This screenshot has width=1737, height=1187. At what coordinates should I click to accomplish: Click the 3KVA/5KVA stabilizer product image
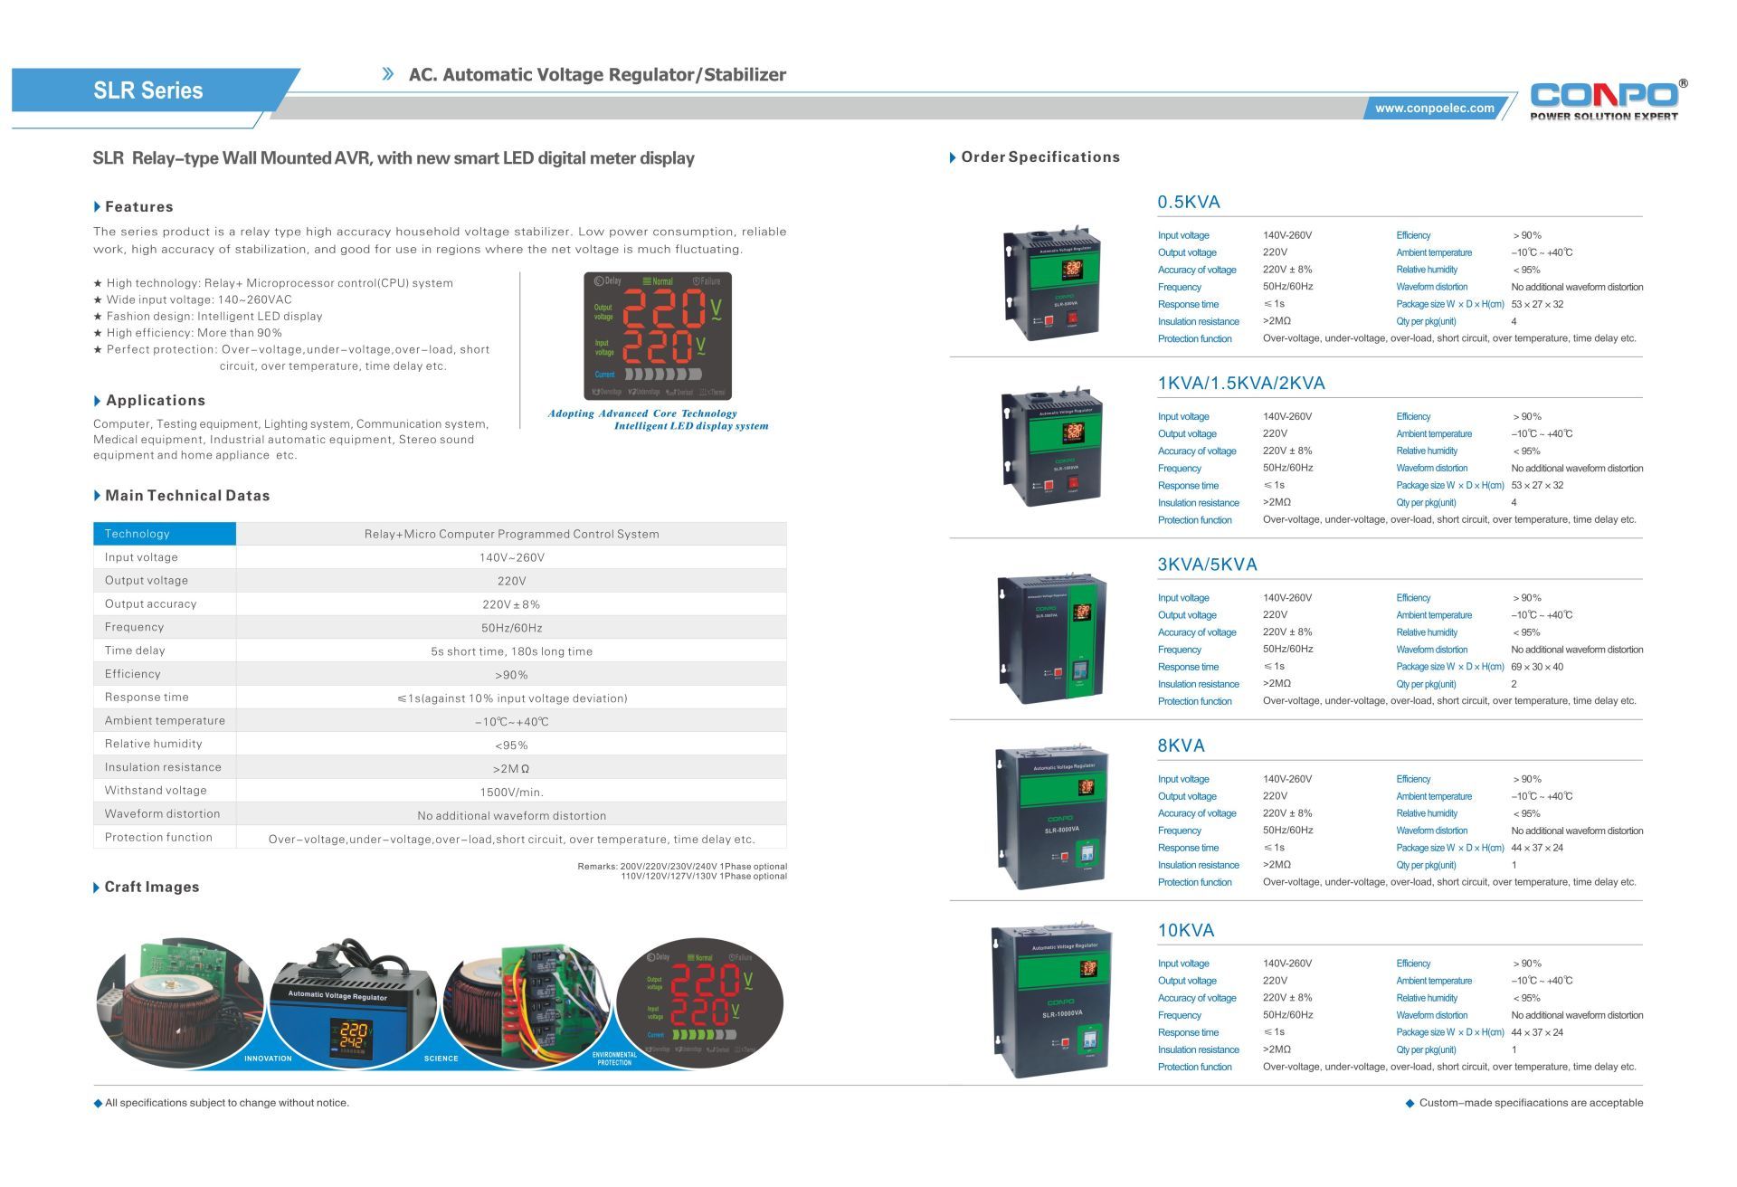coord(1052,639)
